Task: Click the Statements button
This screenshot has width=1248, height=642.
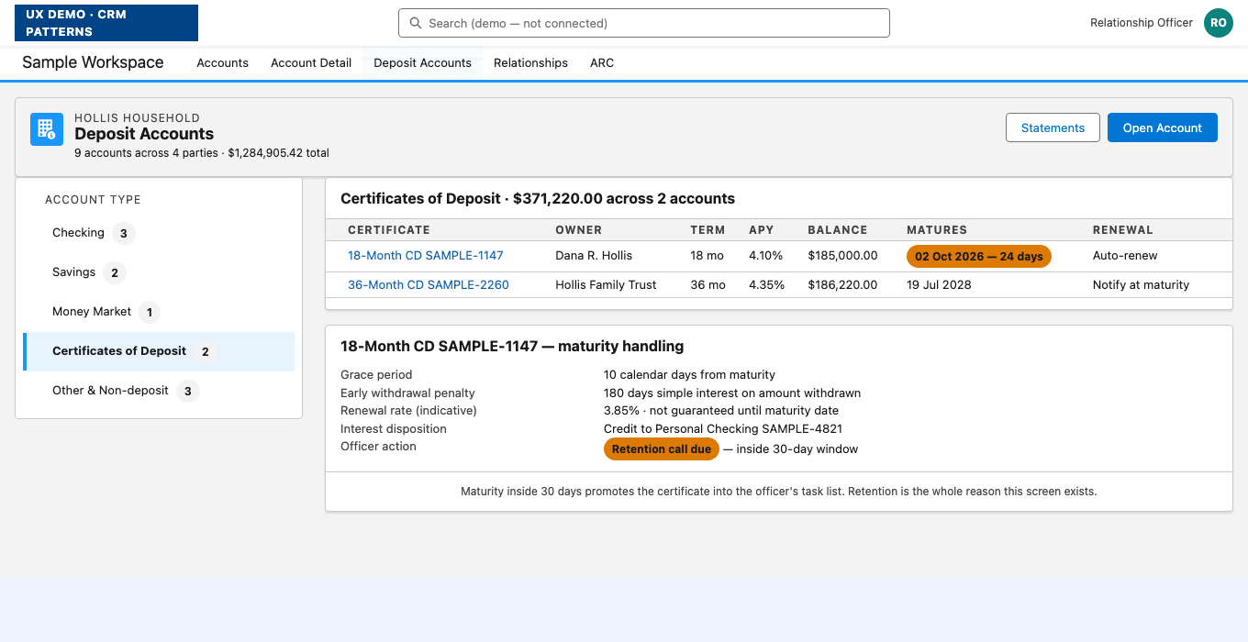Action: click(x=1053, y=127)
